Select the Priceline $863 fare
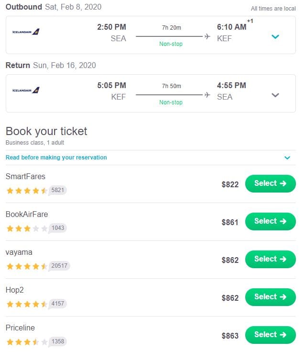This screenshot has width=305, height=352. pos(270,335)
